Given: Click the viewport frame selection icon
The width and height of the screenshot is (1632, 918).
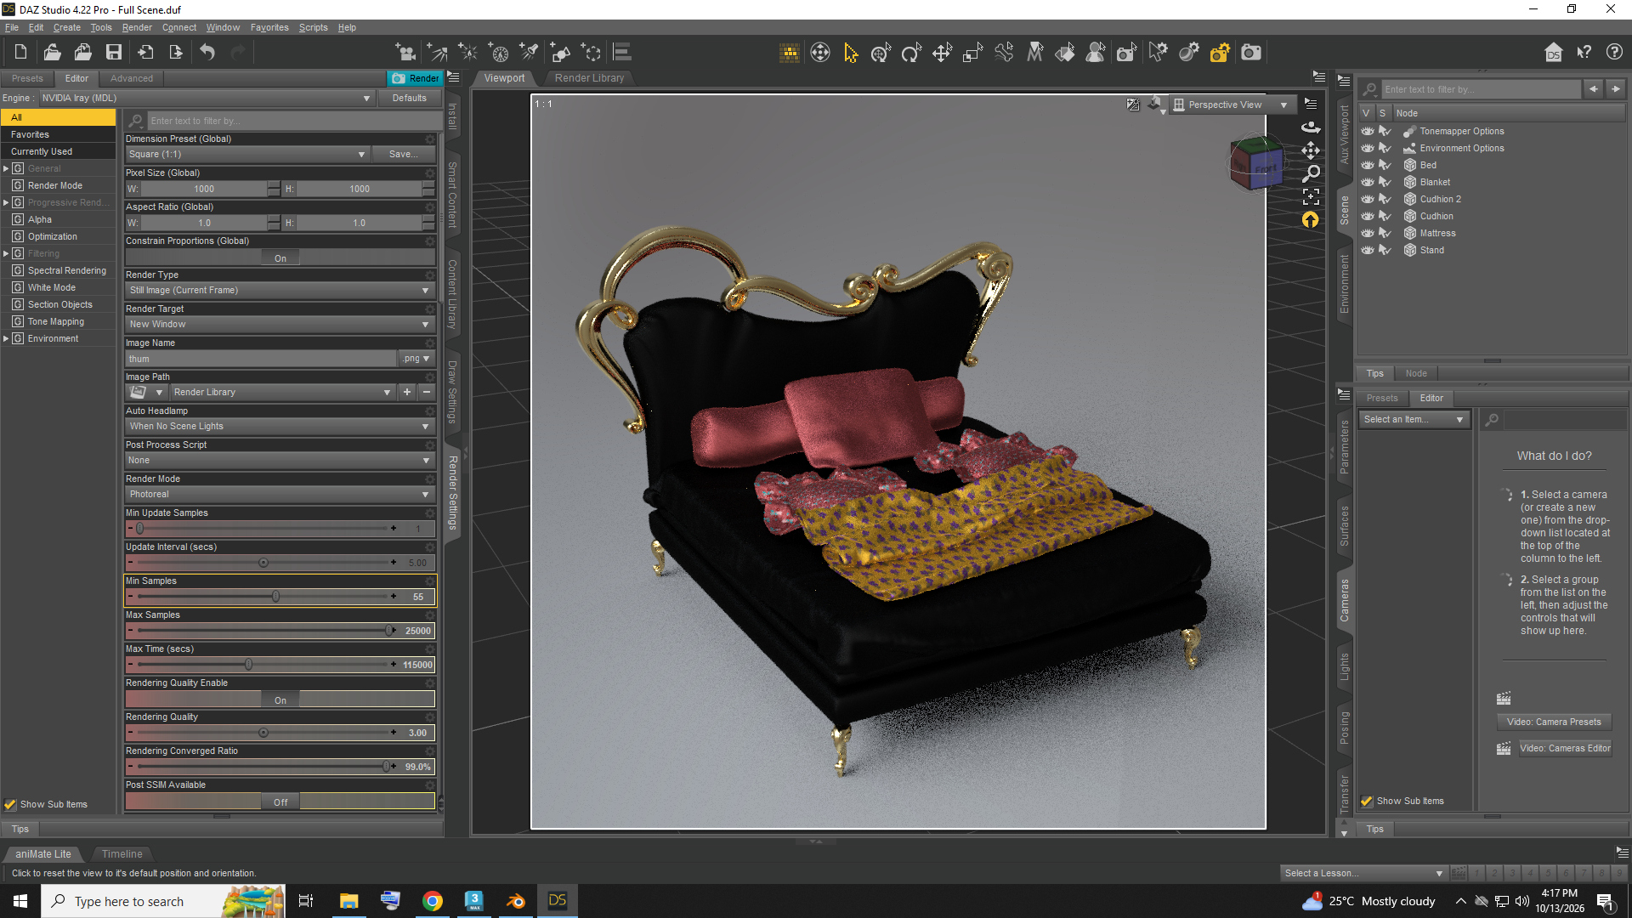Looking at the screenshot, I should pyautogui.click(x=1311, y=197).
